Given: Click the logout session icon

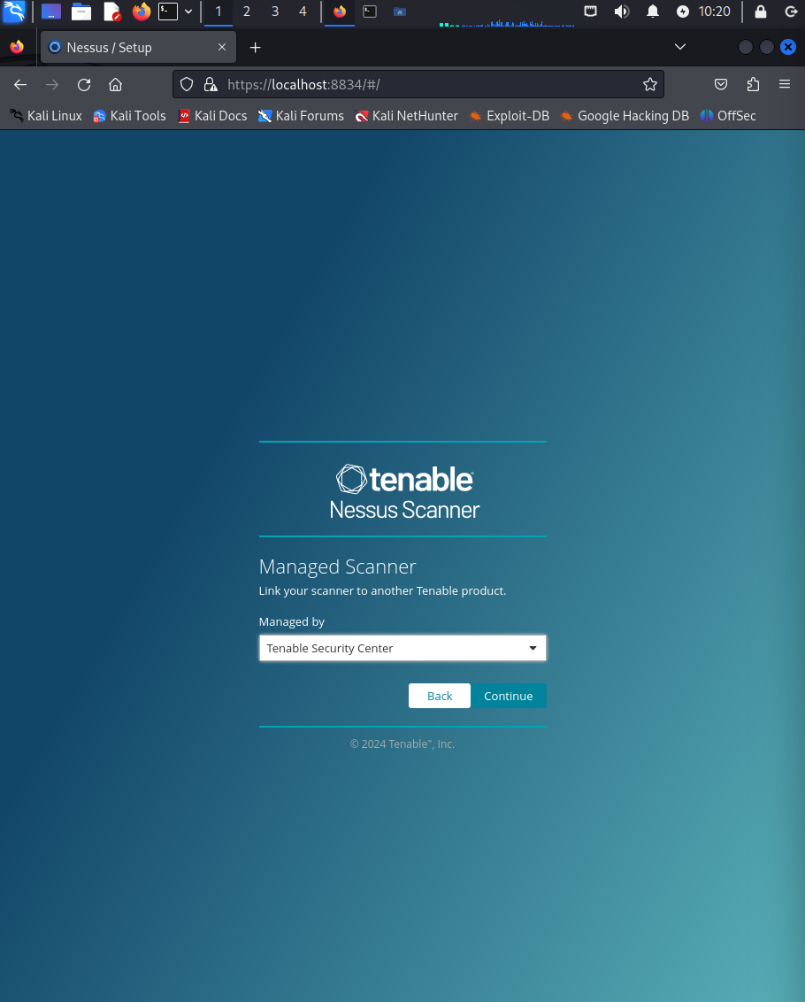Looking at the screenshot, I should (791, 12).
